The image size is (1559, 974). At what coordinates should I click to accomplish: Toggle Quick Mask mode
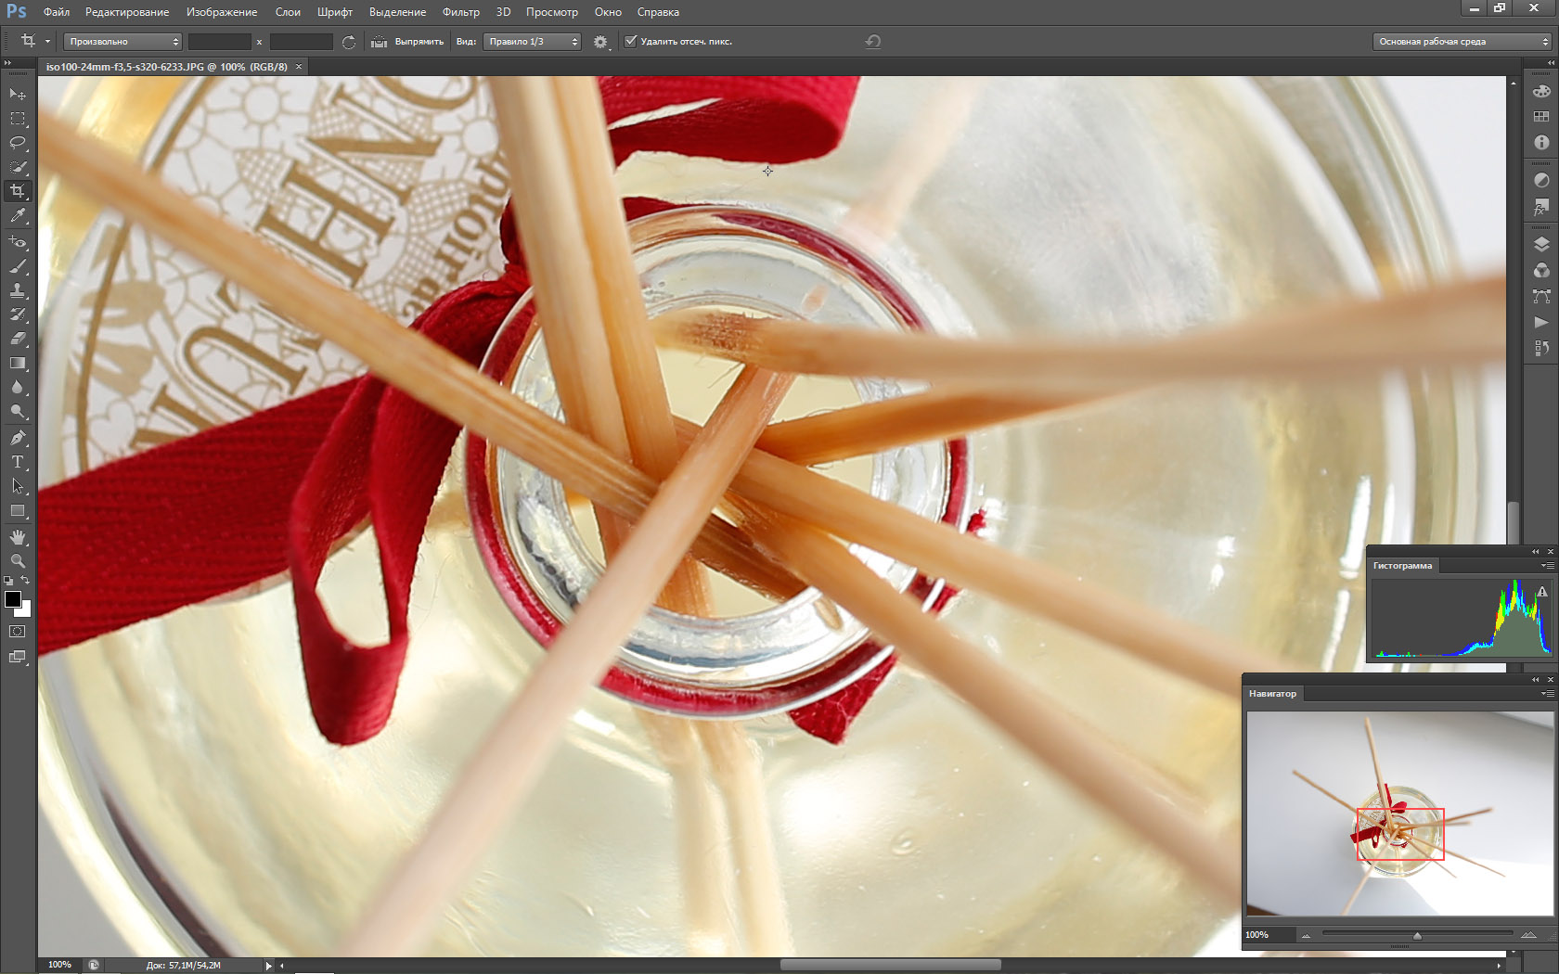pyautogui.click(x=18, y=631)
